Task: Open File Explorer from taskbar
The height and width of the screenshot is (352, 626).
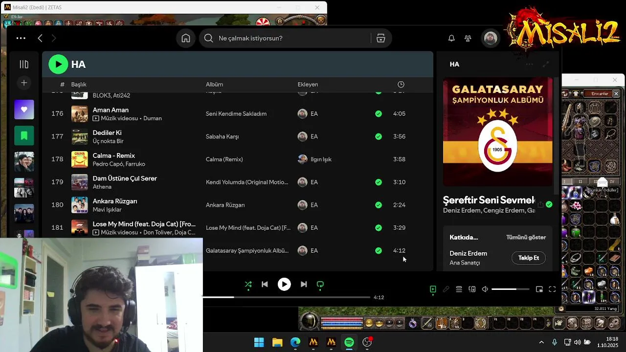Action: pyautogui.click(x=277, y=342)
